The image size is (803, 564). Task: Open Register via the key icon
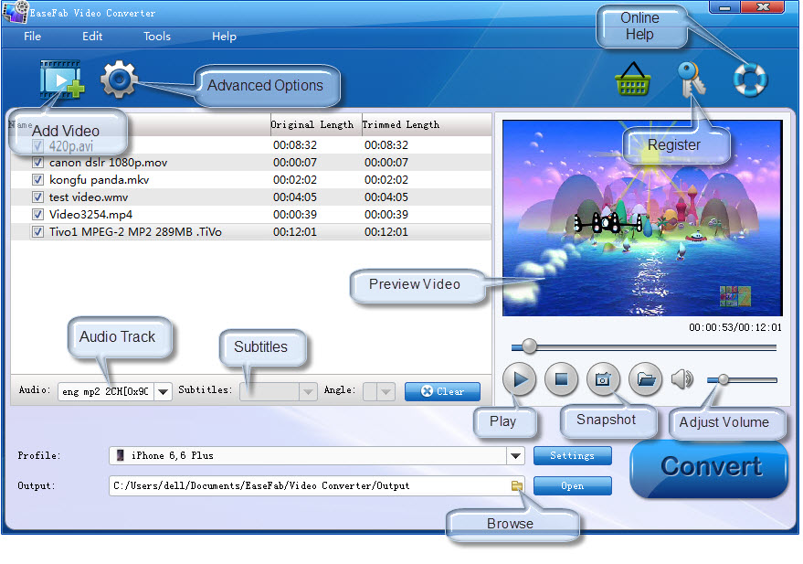691,80
